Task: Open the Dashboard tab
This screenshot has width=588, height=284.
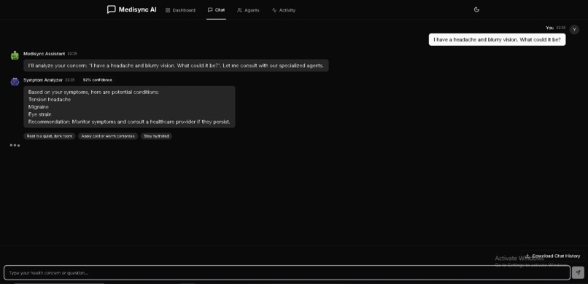Action: point(180,10)
